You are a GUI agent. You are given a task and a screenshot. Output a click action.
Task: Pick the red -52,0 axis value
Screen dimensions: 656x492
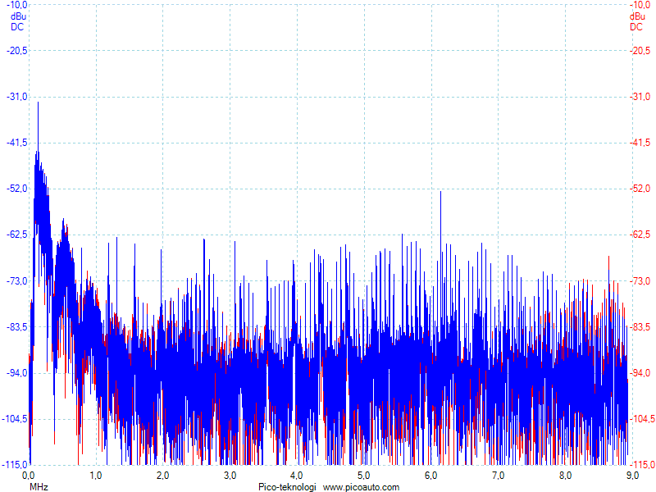pos(640,189)
